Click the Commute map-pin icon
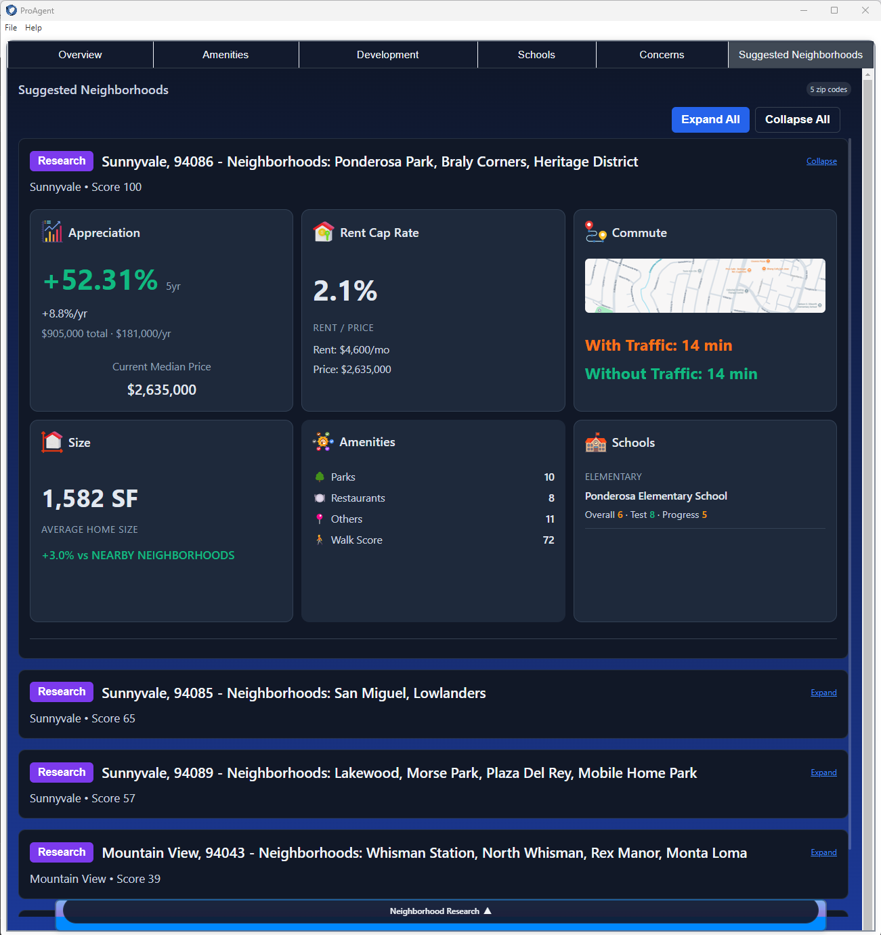The width and height of the screenshot is (881, 935). pos(595,232)
